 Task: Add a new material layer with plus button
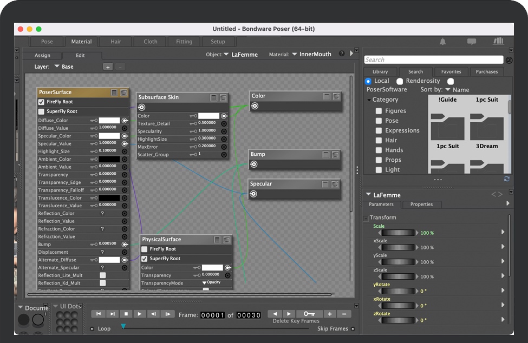[x=108, y=67]
